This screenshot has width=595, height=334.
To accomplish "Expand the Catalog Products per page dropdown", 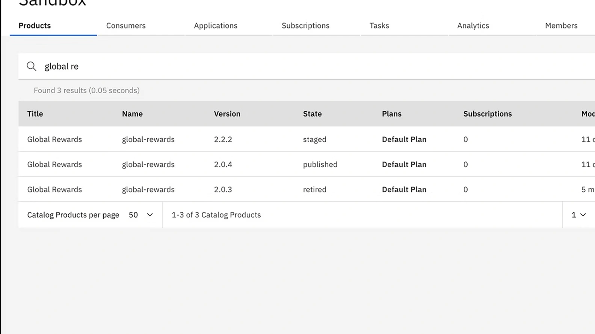I will [x=141, y=215].
